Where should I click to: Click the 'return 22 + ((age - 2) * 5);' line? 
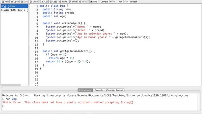68,62
